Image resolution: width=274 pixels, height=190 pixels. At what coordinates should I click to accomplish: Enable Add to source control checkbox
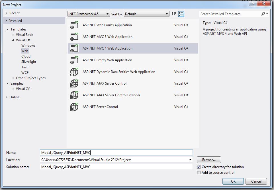tap(199, 173)
